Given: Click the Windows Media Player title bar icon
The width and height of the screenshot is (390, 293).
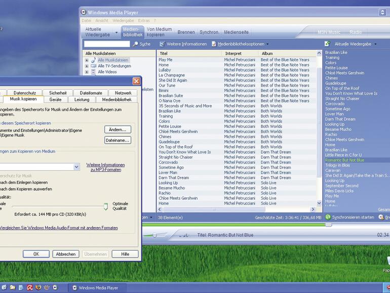Looking at the screenshot, I should coord(84,12).
